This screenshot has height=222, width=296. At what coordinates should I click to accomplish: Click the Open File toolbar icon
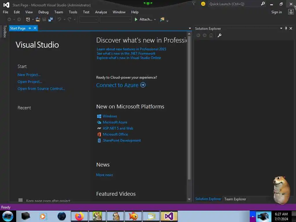pyautogui.click(x=38, y=19)
